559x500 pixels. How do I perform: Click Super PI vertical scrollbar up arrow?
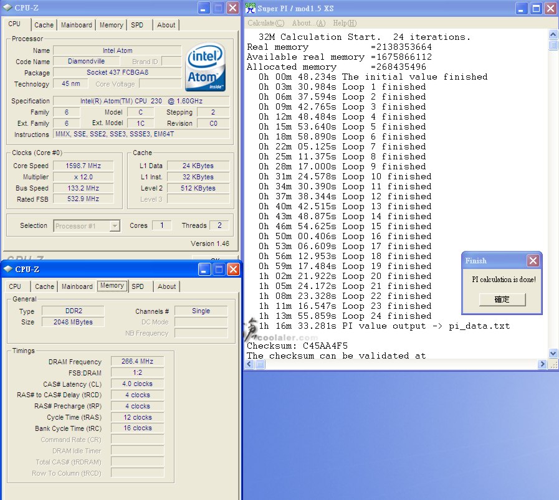[553, 34]
